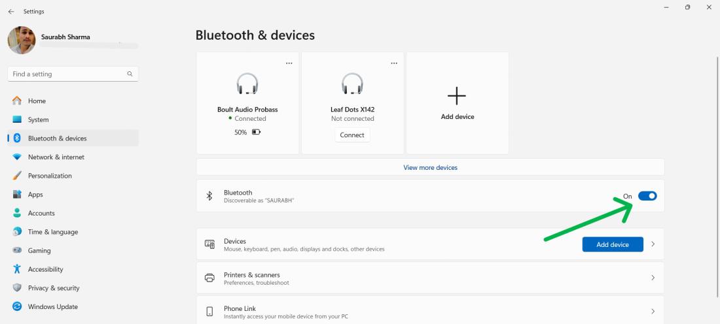Expand the Devices row chevron

[x=653, y=244]
